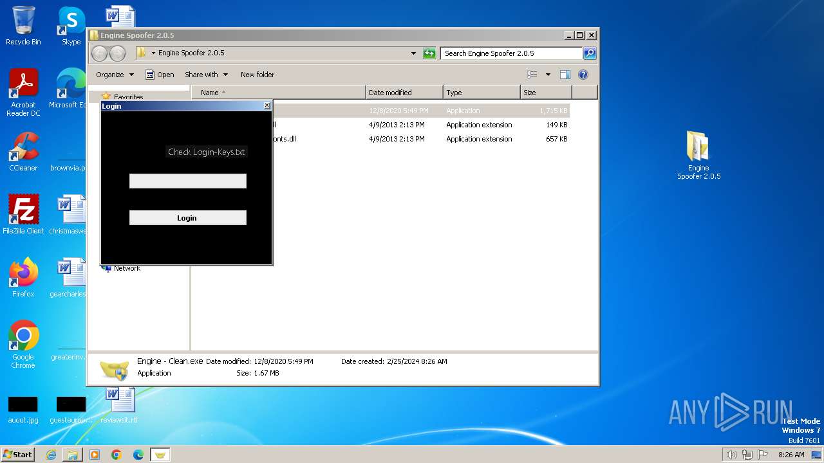Viewport: 824px width, 463px height.
Task: Switch to the Engine app taskbar button
Action: (x=160, y=455)
